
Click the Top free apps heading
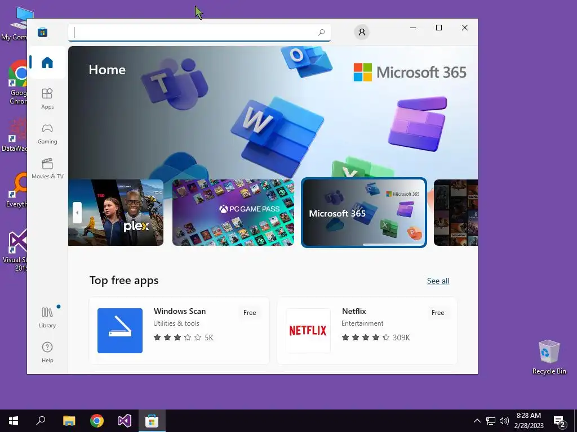point(124,280)
